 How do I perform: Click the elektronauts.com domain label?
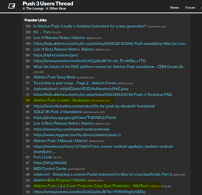point(94,112)
